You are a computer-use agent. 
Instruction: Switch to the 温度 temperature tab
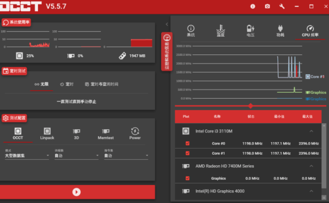click(220, 31)
